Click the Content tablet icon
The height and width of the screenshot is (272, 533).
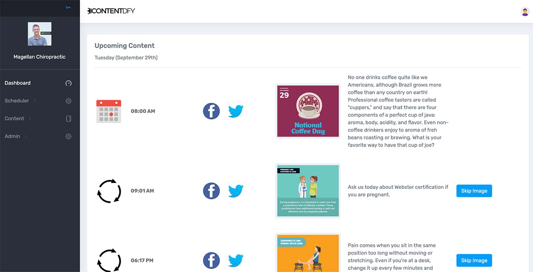tap(69, 119)
